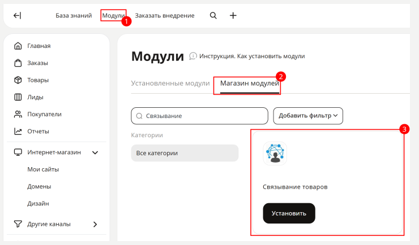419x245 pixels.
Task: Open Дизайн submenu item
Action: point(38,203)
